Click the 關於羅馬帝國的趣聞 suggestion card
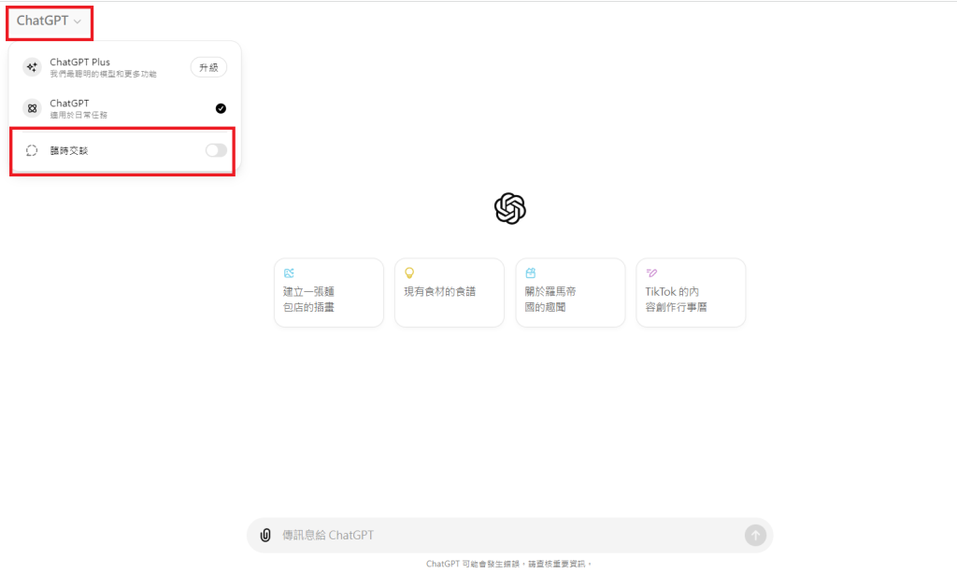This screenshot has height=573, width=957. pos(570,292)
